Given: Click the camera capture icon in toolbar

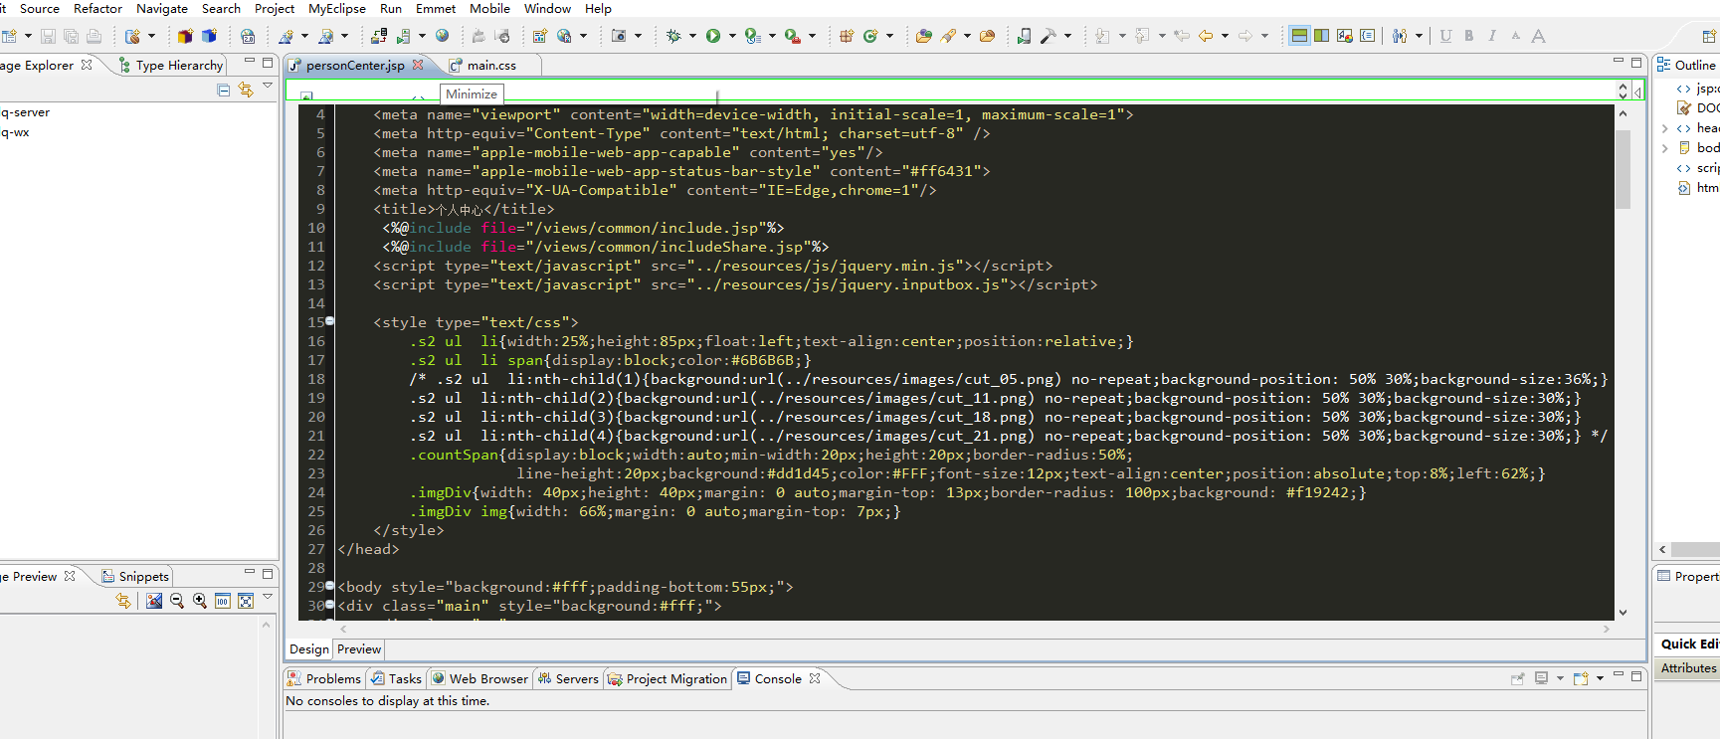Looking at the screenshot, I should (x=619, y=36).
